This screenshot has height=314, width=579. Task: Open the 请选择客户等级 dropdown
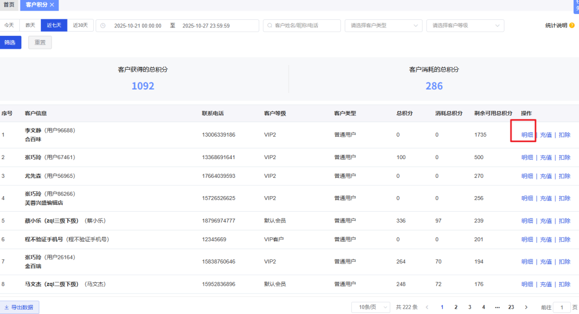tap(464, 25)
